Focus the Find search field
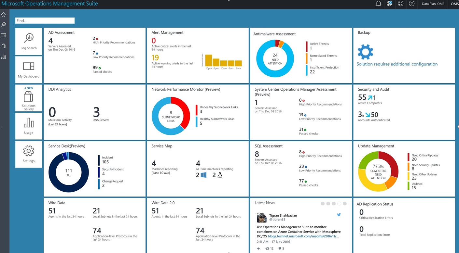Viewport: 459px width, 253px height. 45,20
